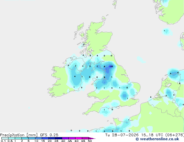Viewport: 184px width, 142px height.
Task: Select the lightest 0.1–0.5 mm legend swatch
Action: pos(5,138)
